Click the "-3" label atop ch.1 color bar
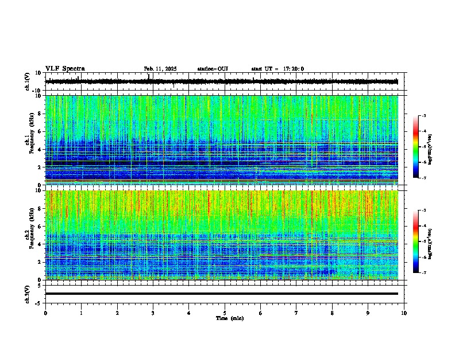The image size is (455, 351). pyautogui.click(x=423, y=116)
